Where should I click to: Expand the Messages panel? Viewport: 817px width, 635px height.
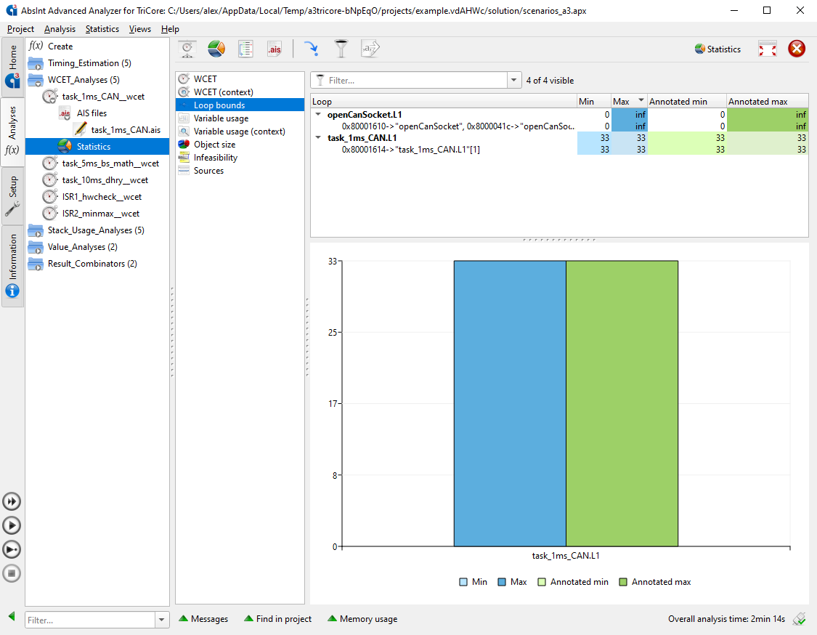coord(203,619)
